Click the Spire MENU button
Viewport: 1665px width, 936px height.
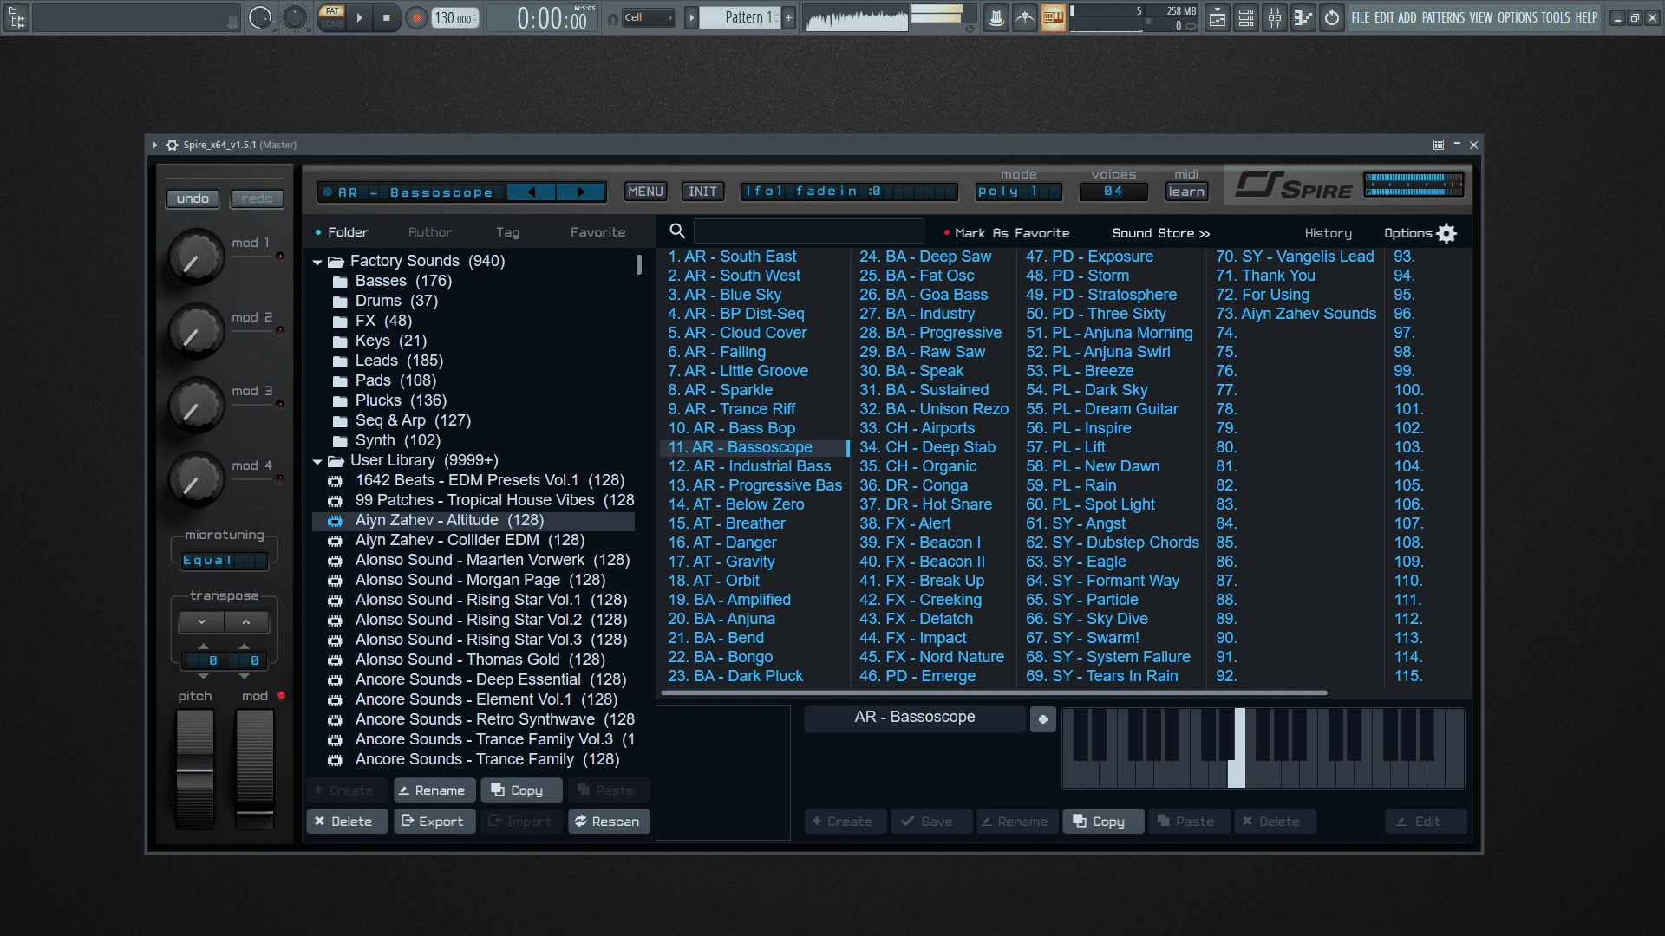coord(645,192)
